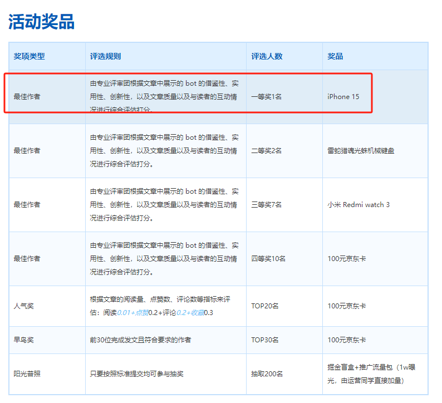
Task: Click the 前30位完成发文且符合要求的作者 rule
Action: [x=140, y=340]
